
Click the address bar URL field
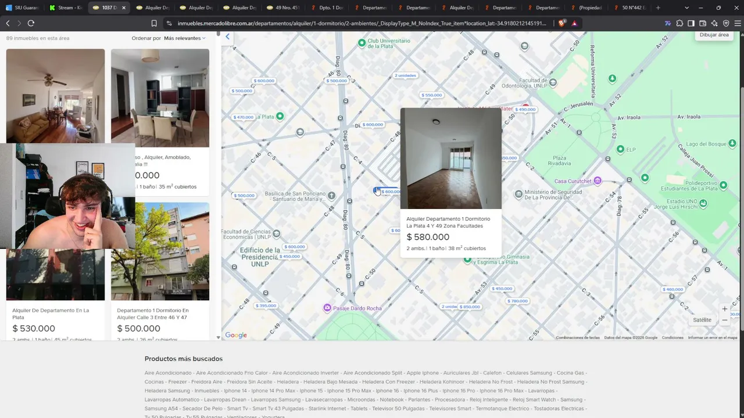[x=362, y=23]
